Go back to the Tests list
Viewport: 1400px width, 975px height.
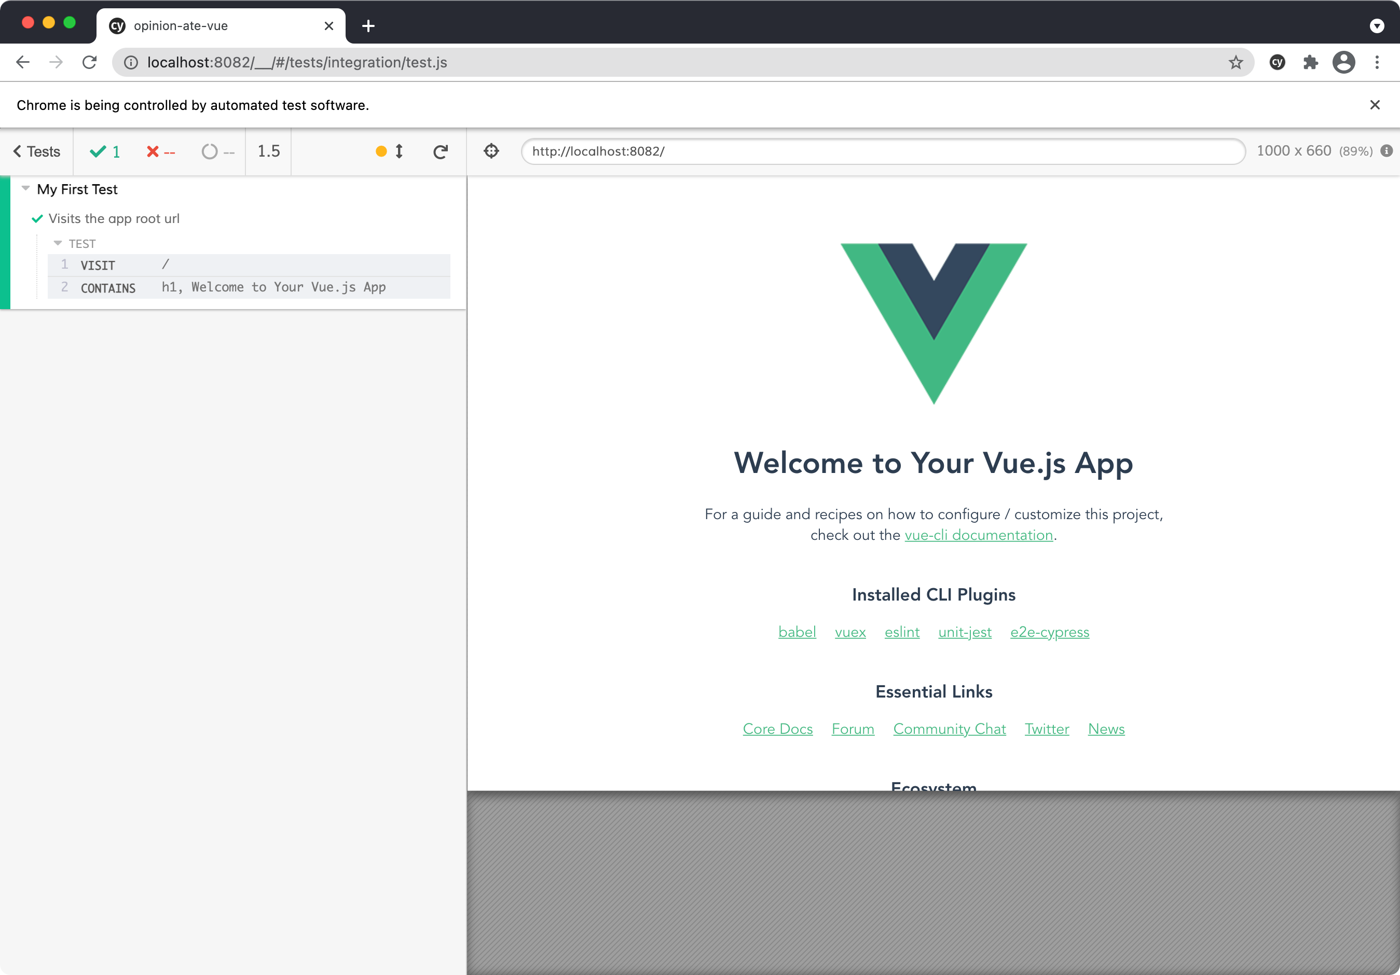tap(37, 152)
